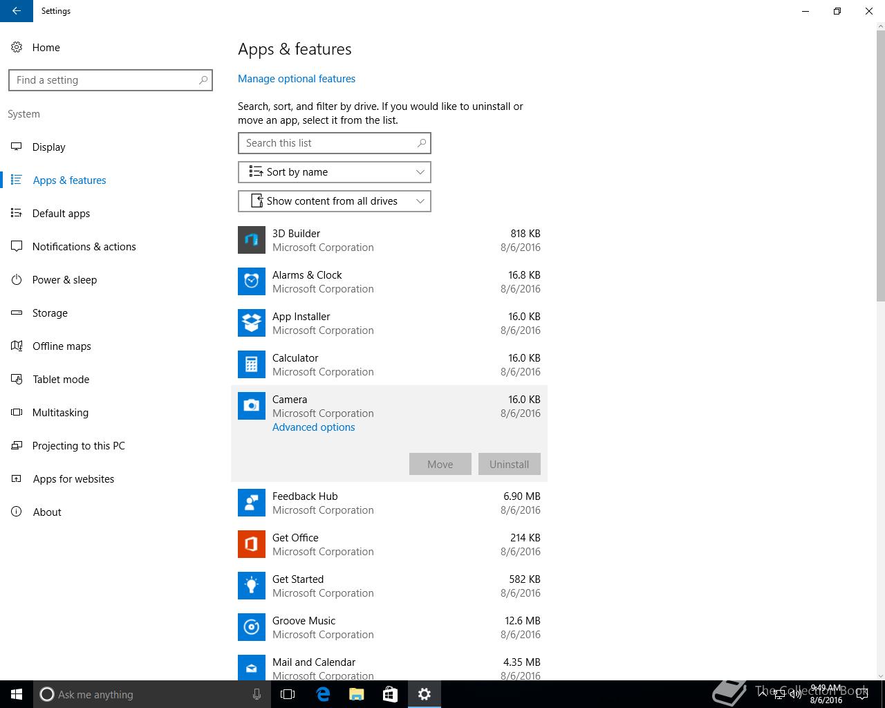Open Storage settings
885x708 pixels.
click(111, 313)
